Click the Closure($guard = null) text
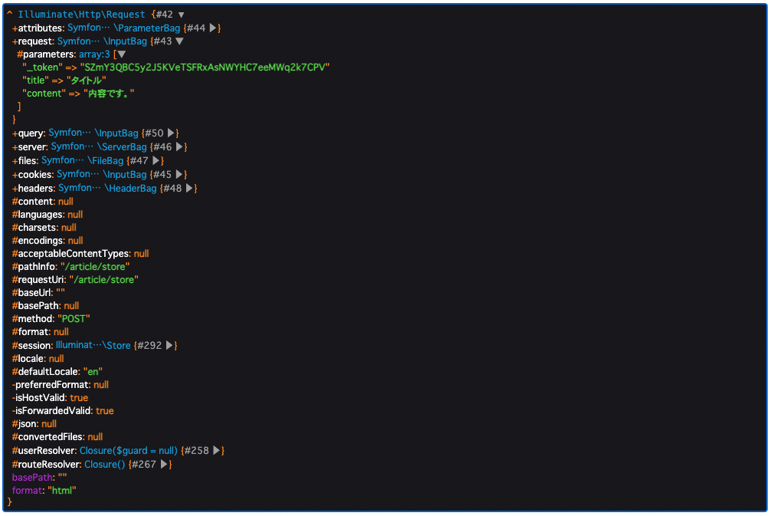 click(x=129, y=450)
